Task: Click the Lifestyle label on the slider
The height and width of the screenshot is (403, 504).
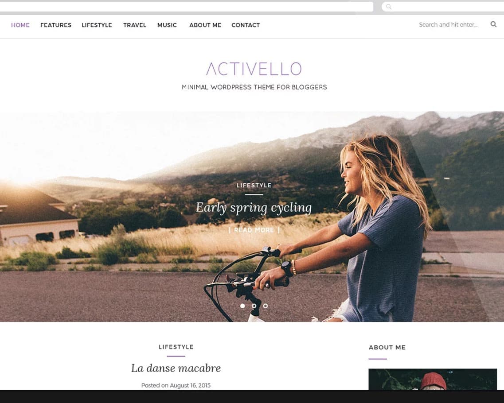Action: 254,185
